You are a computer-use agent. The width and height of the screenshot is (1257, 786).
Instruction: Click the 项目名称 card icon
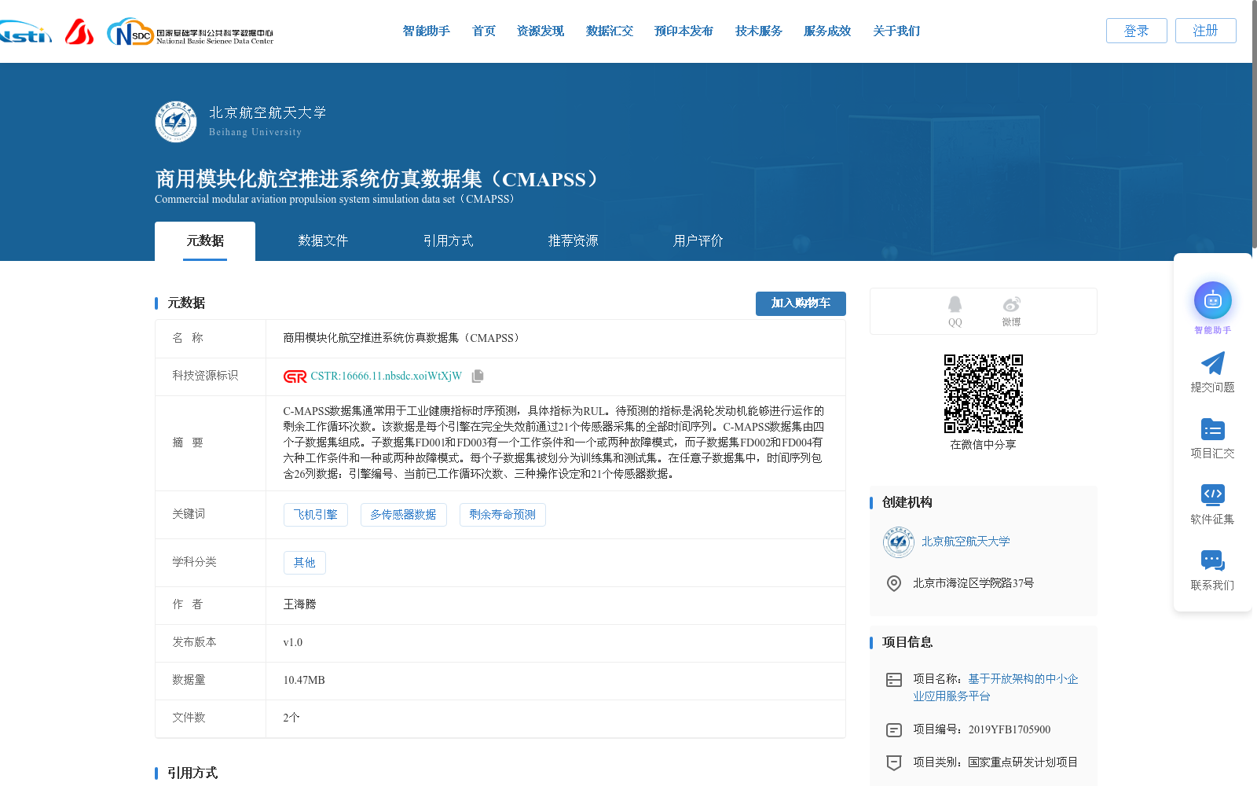coord(894,680)
